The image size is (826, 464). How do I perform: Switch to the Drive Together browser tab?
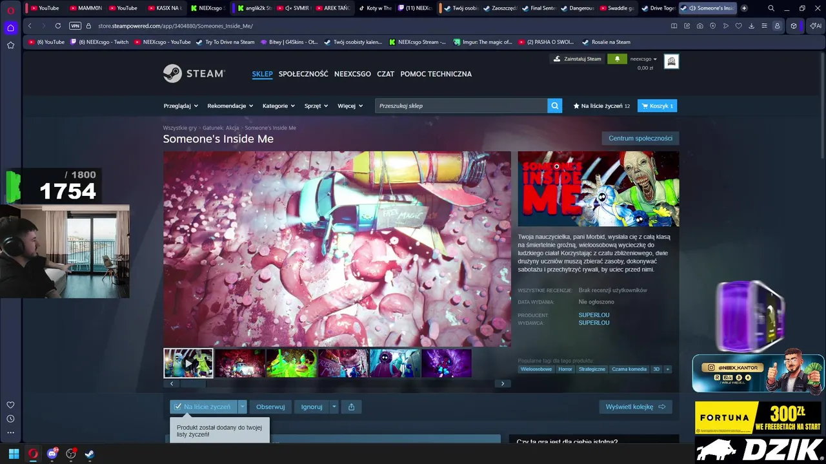[x=658, y=8]
